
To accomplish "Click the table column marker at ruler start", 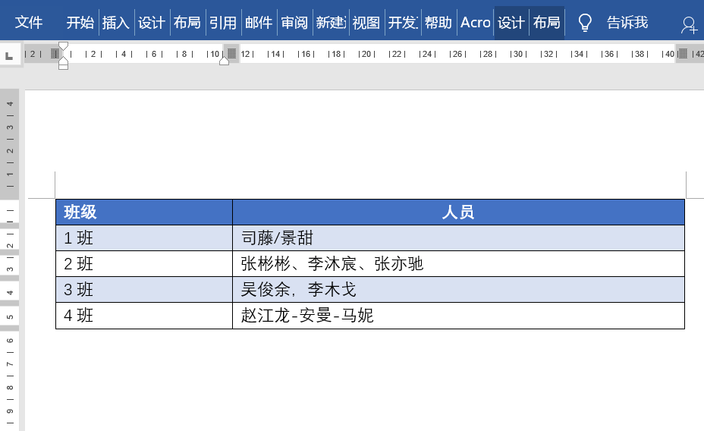I will pyautogui.click(x=55, y=53).
